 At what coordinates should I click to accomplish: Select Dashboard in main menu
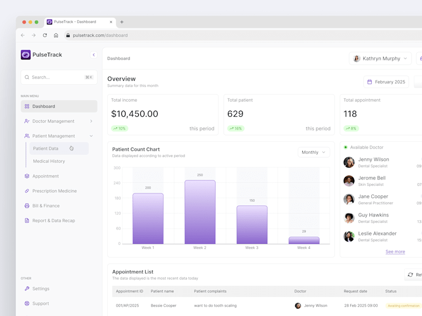(59, 106)
